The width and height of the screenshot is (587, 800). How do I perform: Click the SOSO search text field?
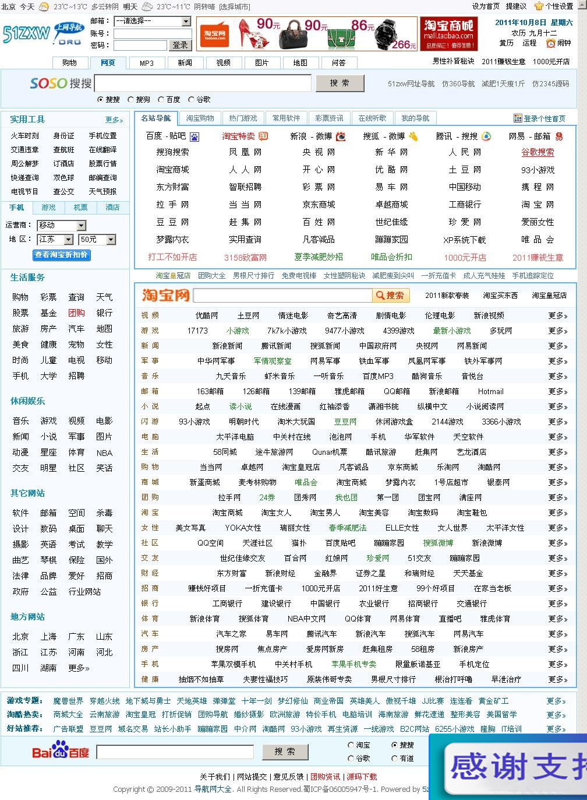click(x=203, y=83)
